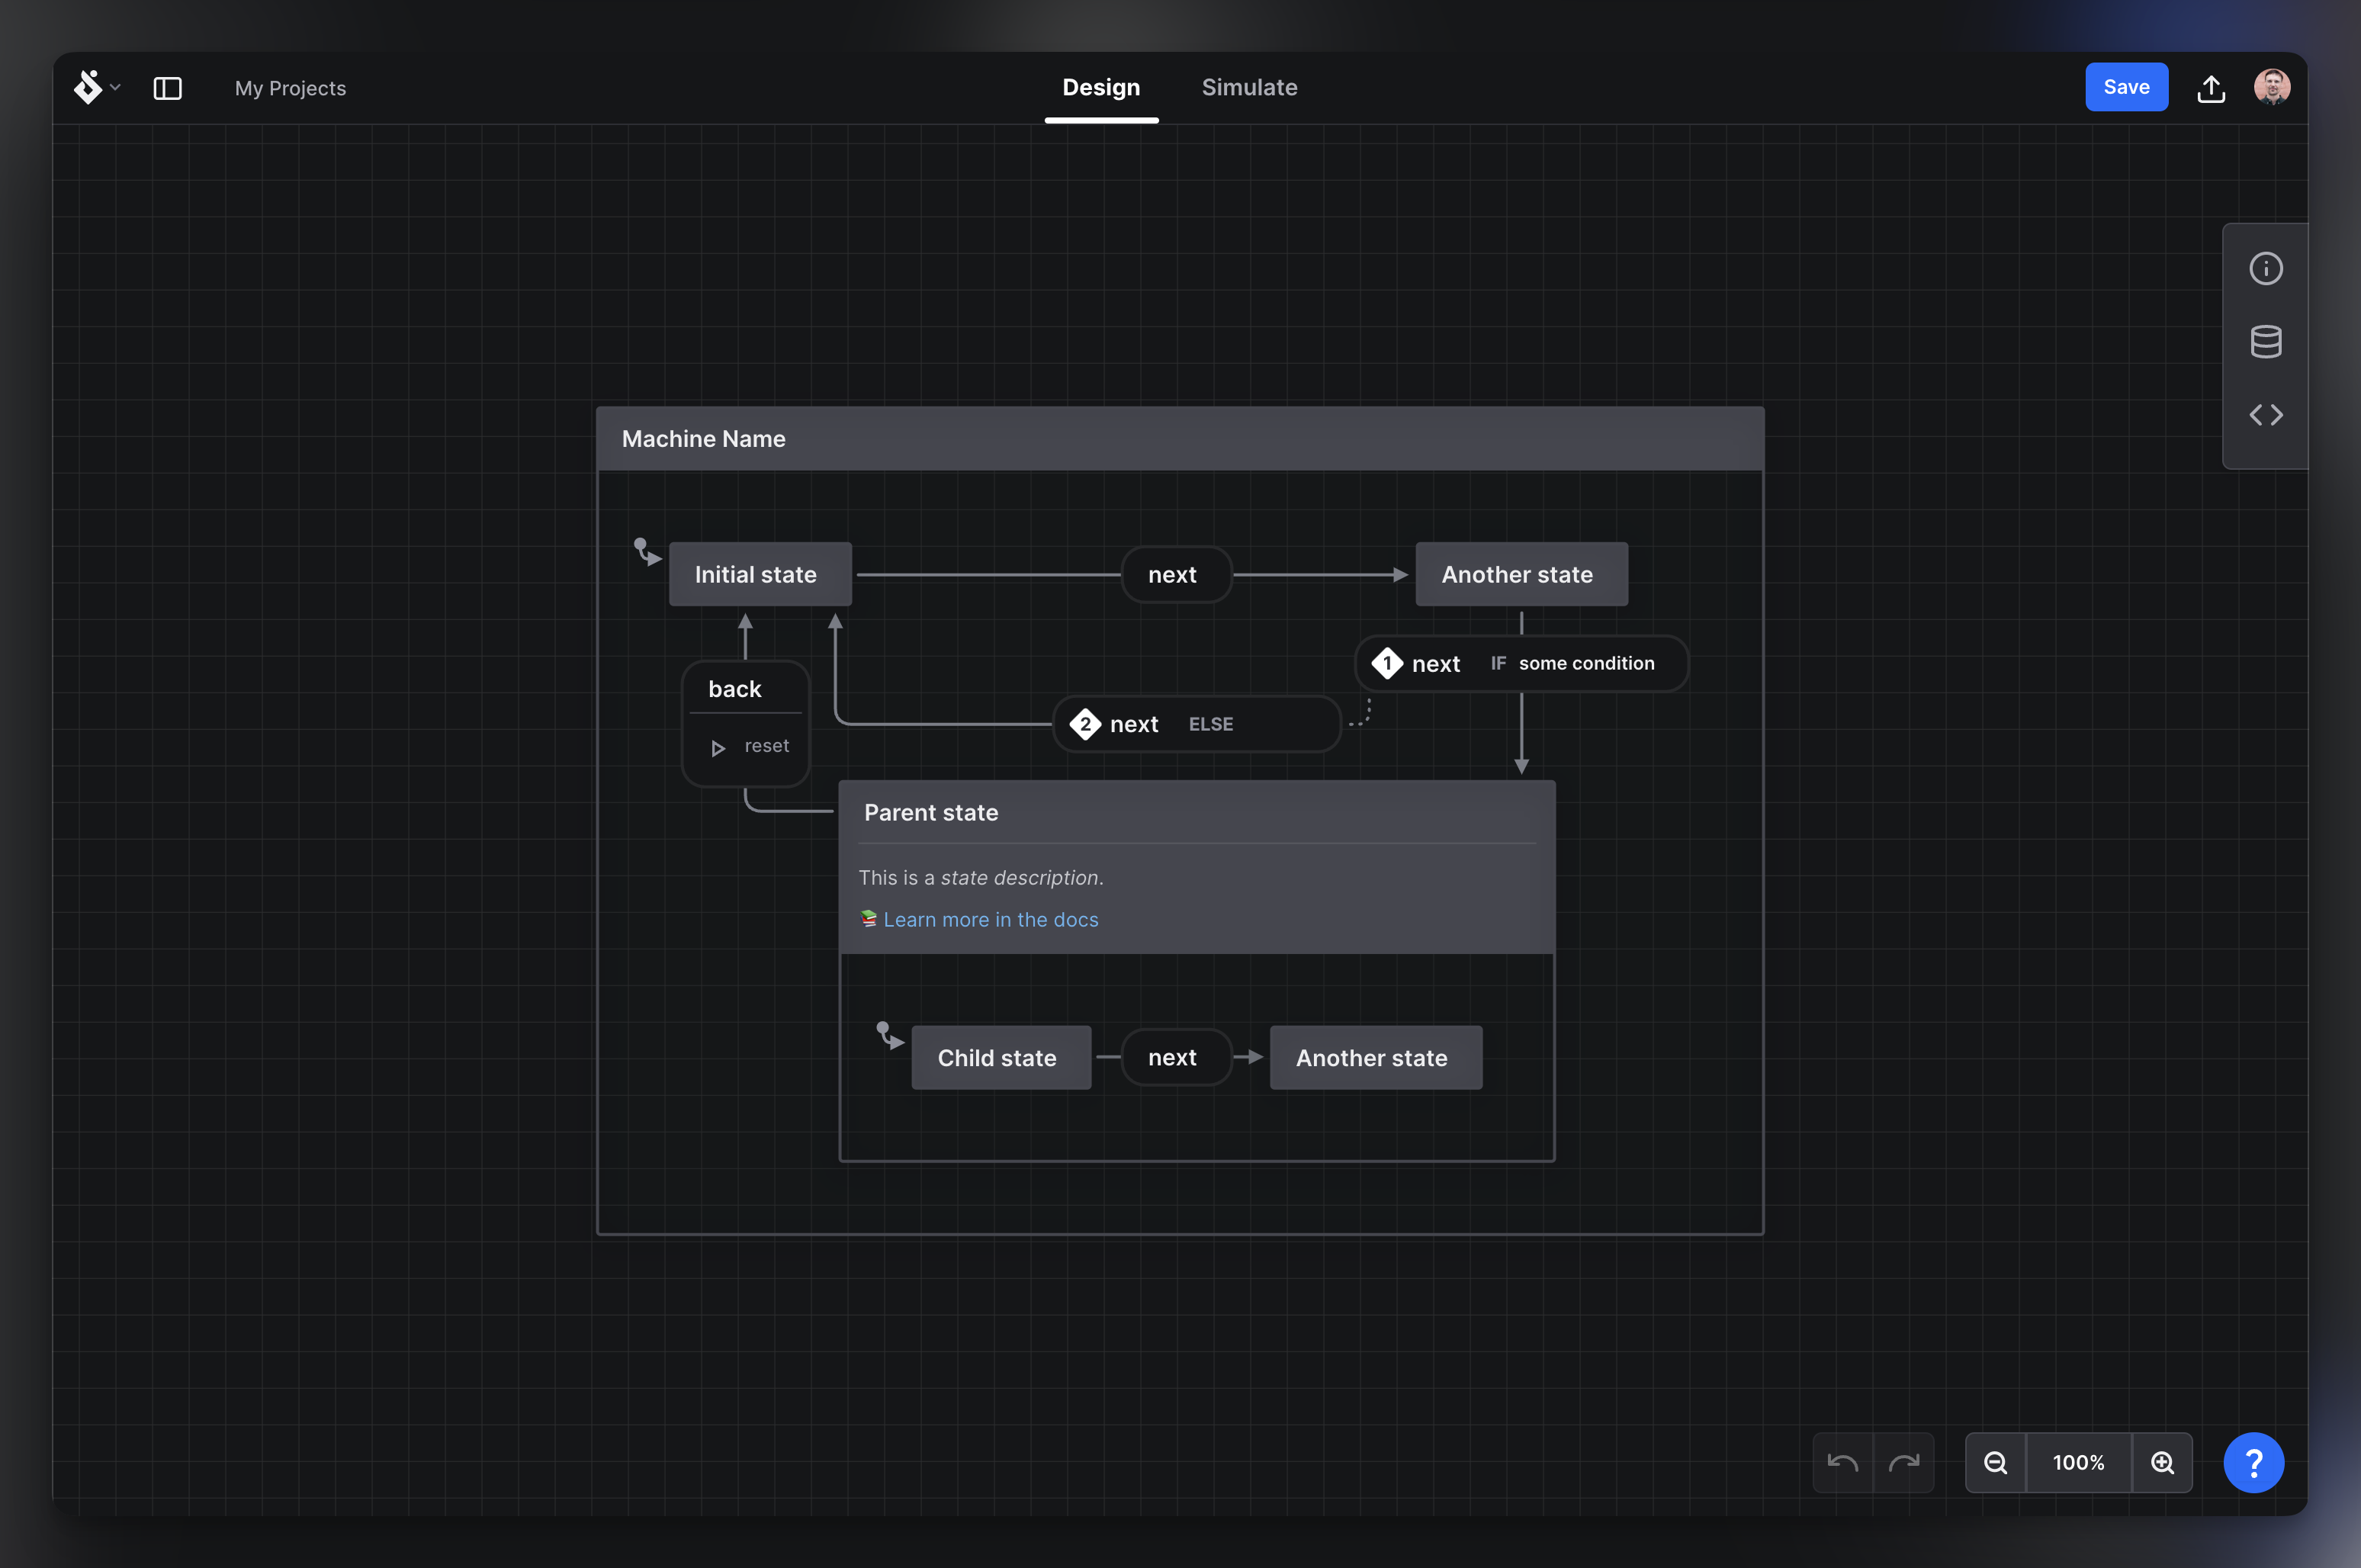Open the help question mark button

click(2255, 1462)
